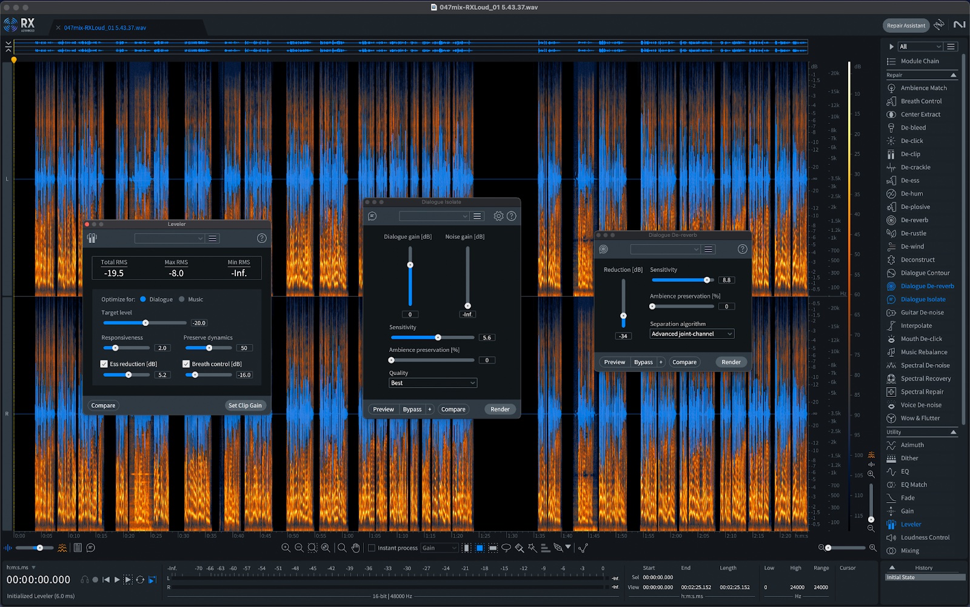Open the Spectral Repair module

pos(921,392)
